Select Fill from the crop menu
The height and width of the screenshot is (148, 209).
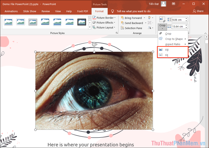[173, 50]
